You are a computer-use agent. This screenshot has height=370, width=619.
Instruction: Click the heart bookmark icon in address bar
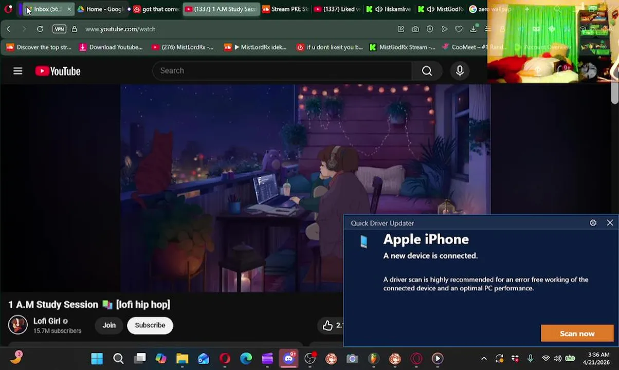pyautogui.click(x=459, y=29)
